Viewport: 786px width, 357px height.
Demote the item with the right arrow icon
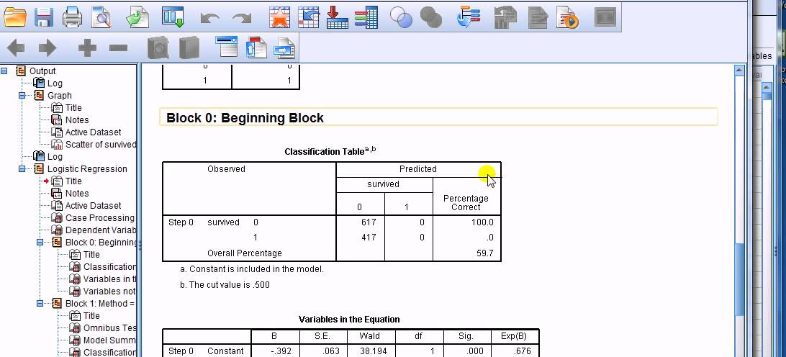tap(47, 48)
